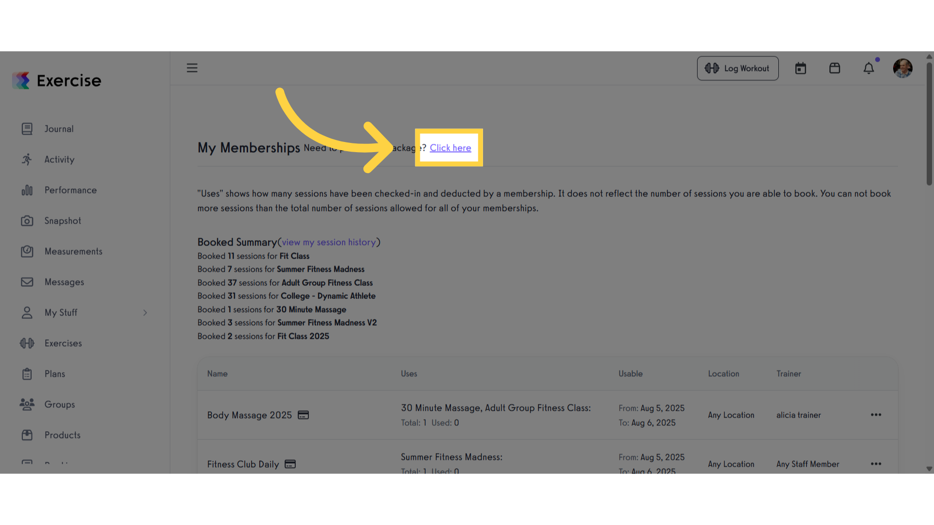Viewport: 934px width, 525px height.
Task: Open the shopping bag icon in header
Action: click(835, 68)
